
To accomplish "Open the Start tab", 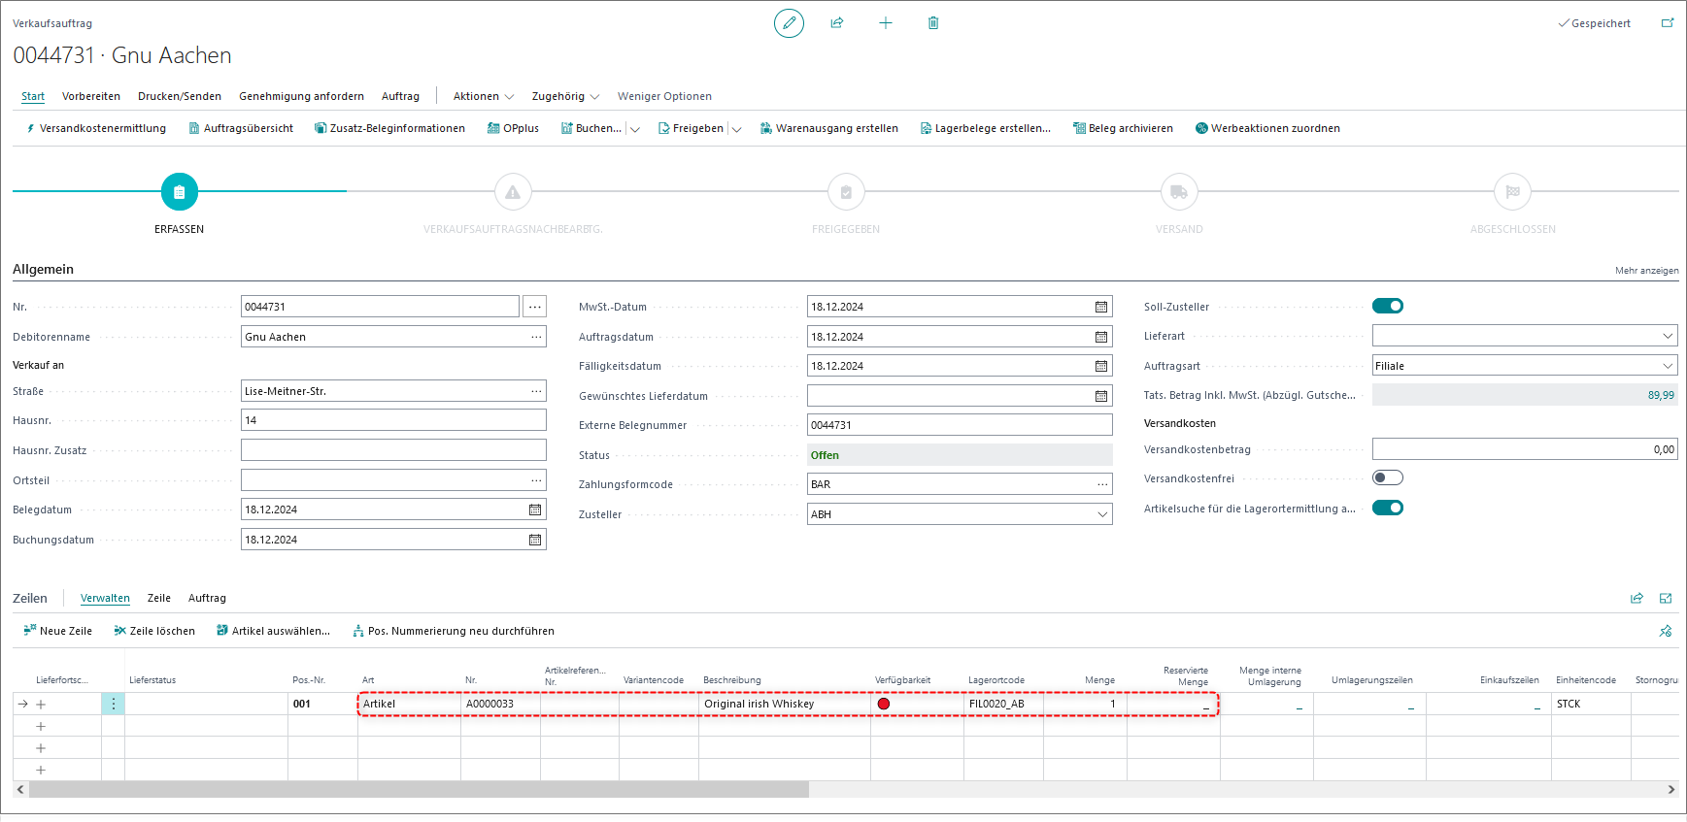I will pyautogui.click(x=33, y=96).
